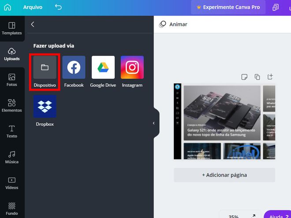Click + Adicionar página button

point(224,175)
